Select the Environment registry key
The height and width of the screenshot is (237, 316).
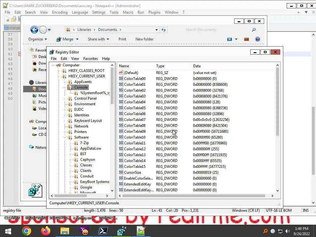(85, 104)
